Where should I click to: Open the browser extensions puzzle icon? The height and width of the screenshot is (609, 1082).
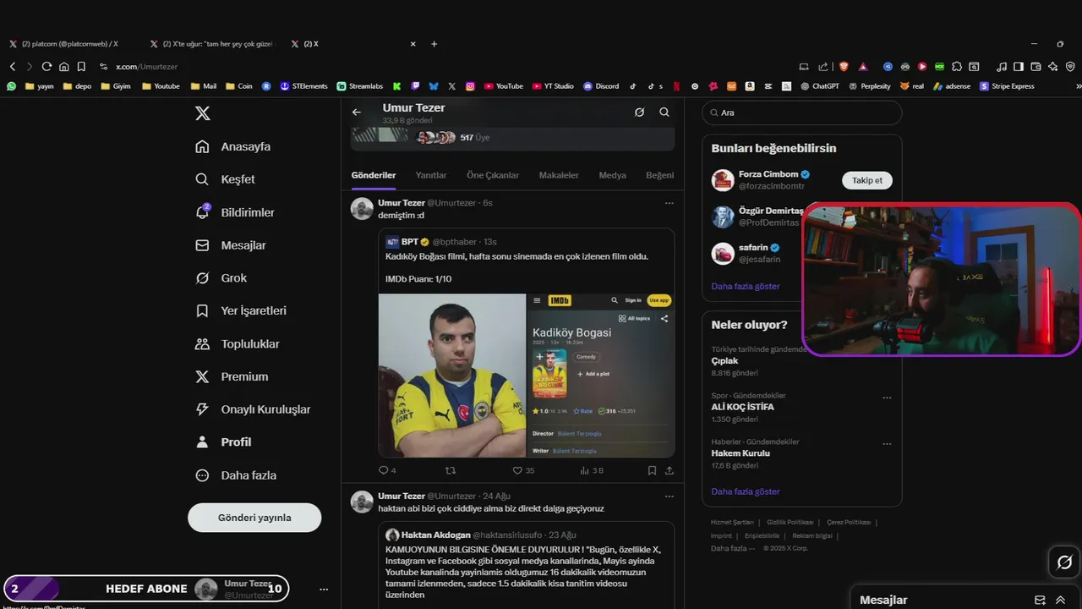pyautogui.click(x=957, y=66)
